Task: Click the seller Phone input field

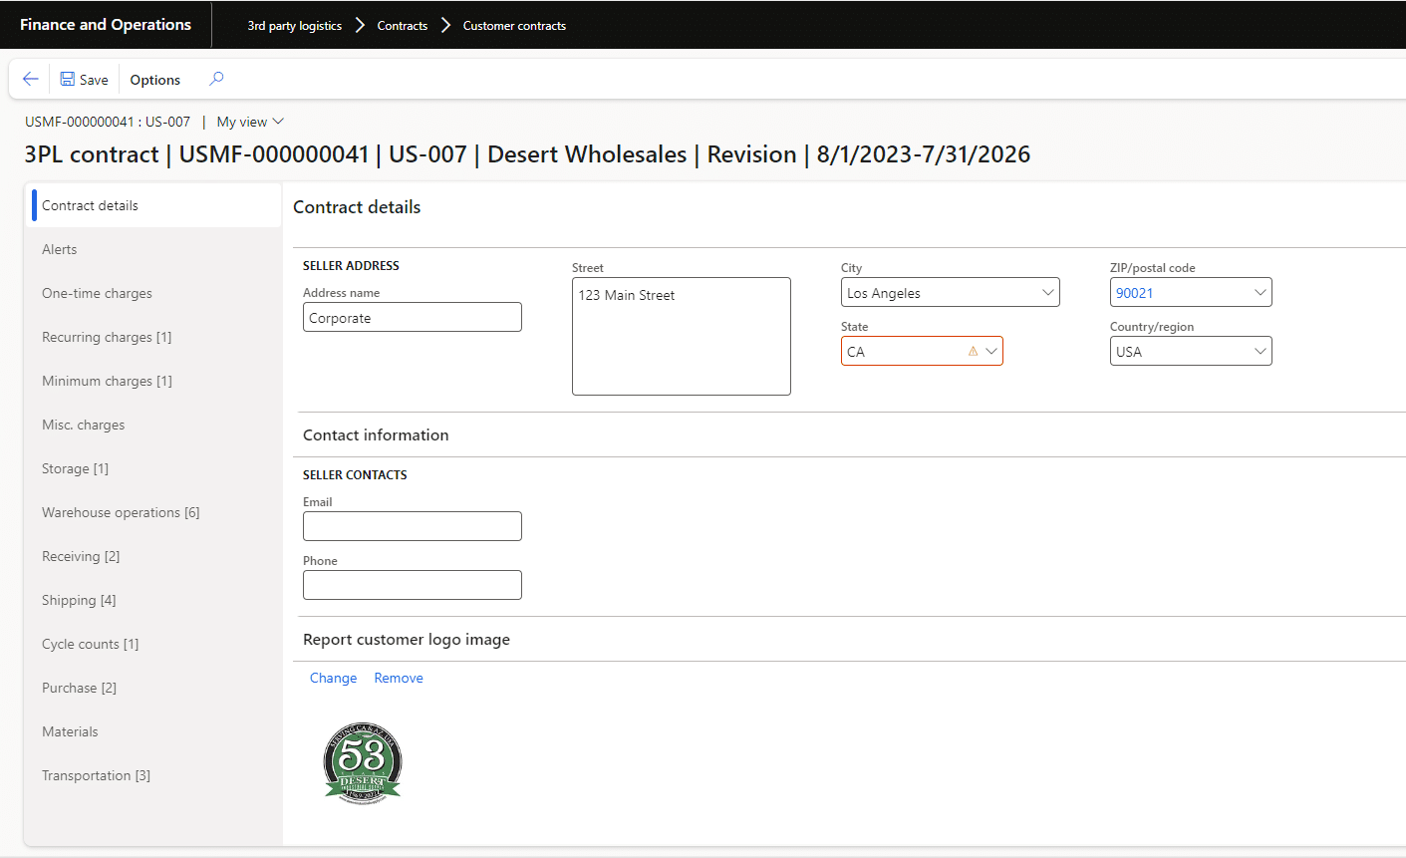Action: pyautogui.click(x=413, y=585)
